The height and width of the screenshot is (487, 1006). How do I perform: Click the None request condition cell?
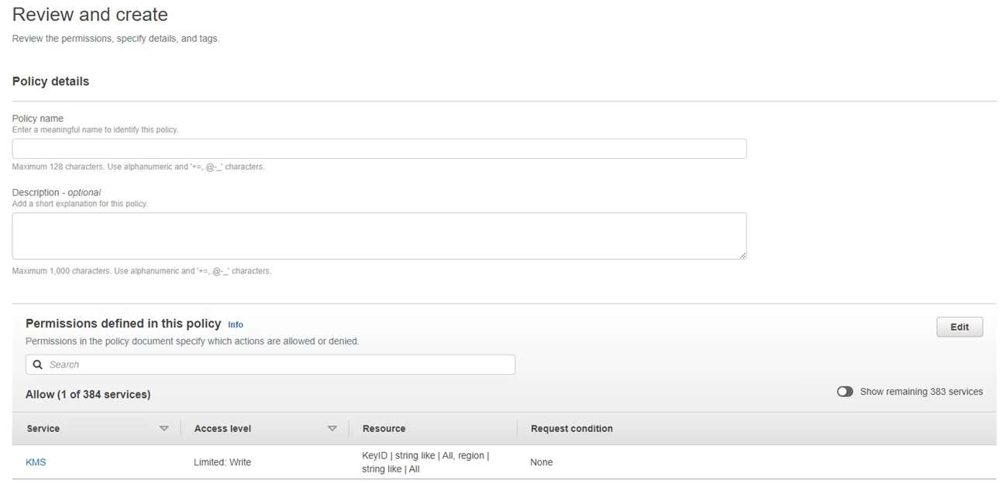tap(542, 462)
